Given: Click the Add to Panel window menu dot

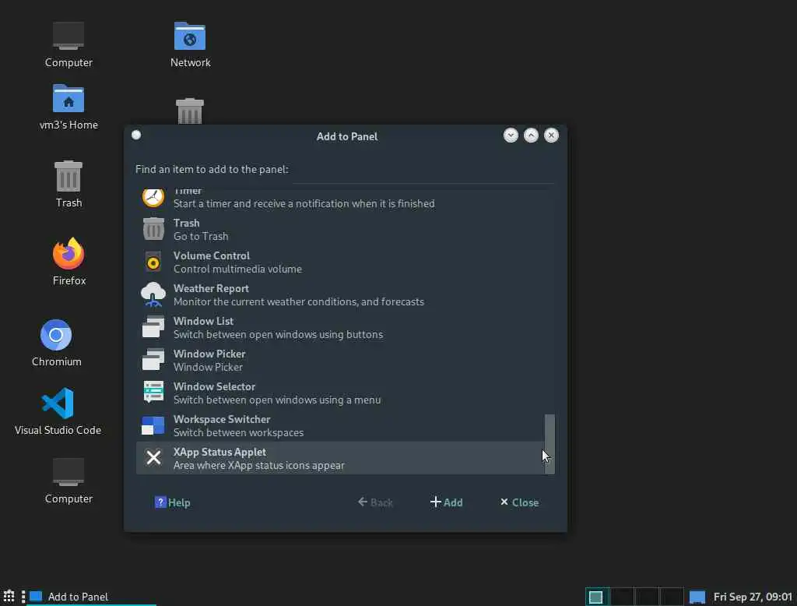Looking at the screenshot, I should coord(136,135).
